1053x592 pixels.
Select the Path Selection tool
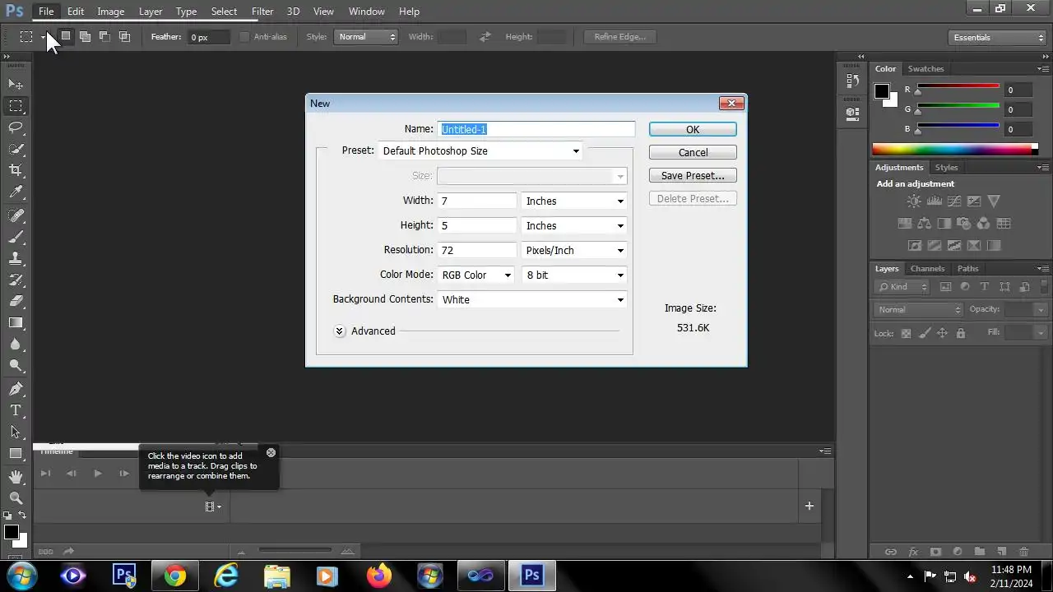coord(16,432)
